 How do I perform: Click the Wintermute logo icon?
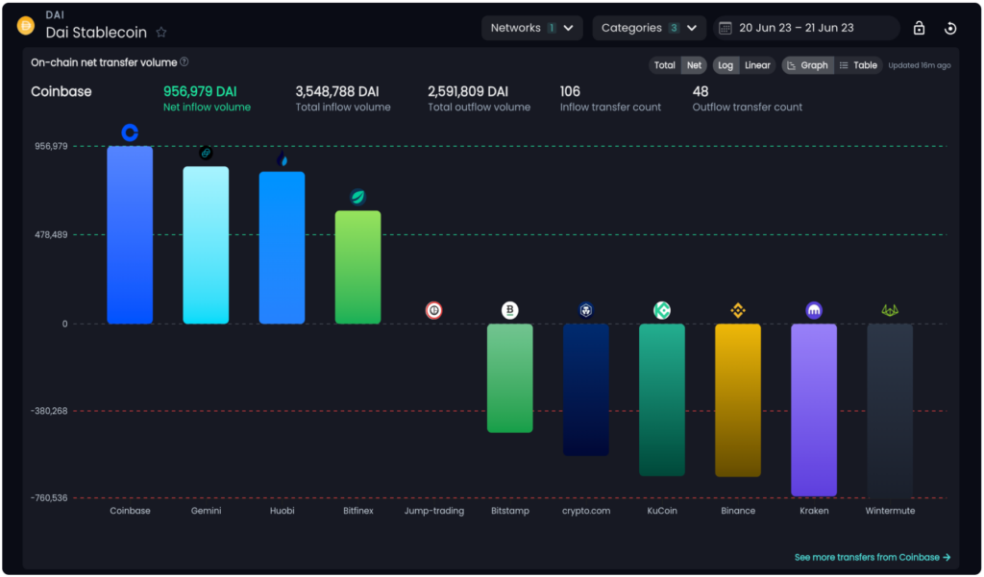coord(890,310)
